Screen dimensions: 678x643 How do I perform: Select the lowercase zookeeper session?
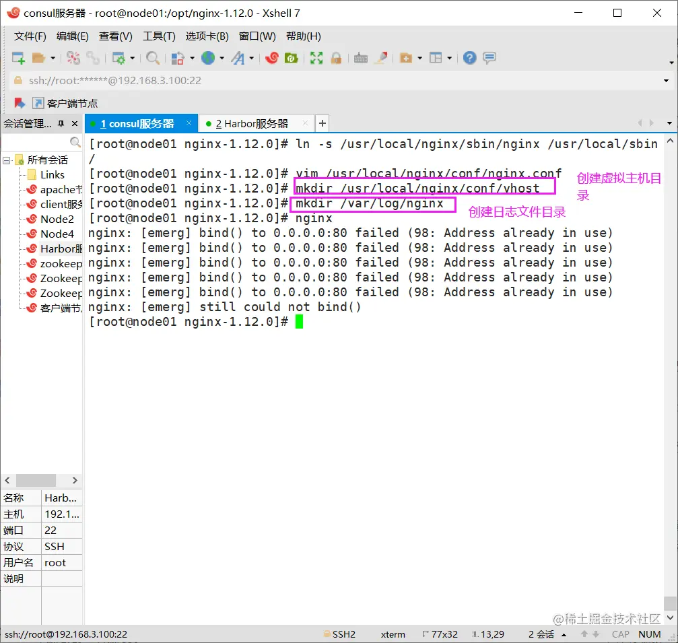[54, 263]
